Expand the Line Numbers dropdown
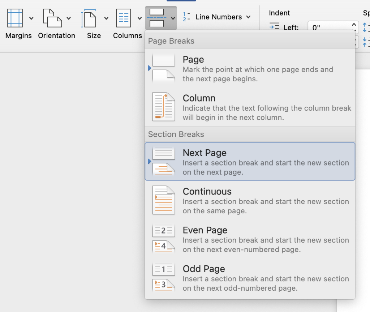This screenshot has width=370, height=312. pos(249,17)
